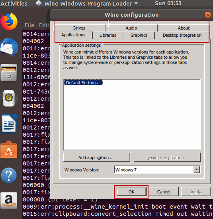This screenshot has height=219, width=213.
Task: Open the Amazon dock icon
Action: point(9,201)
